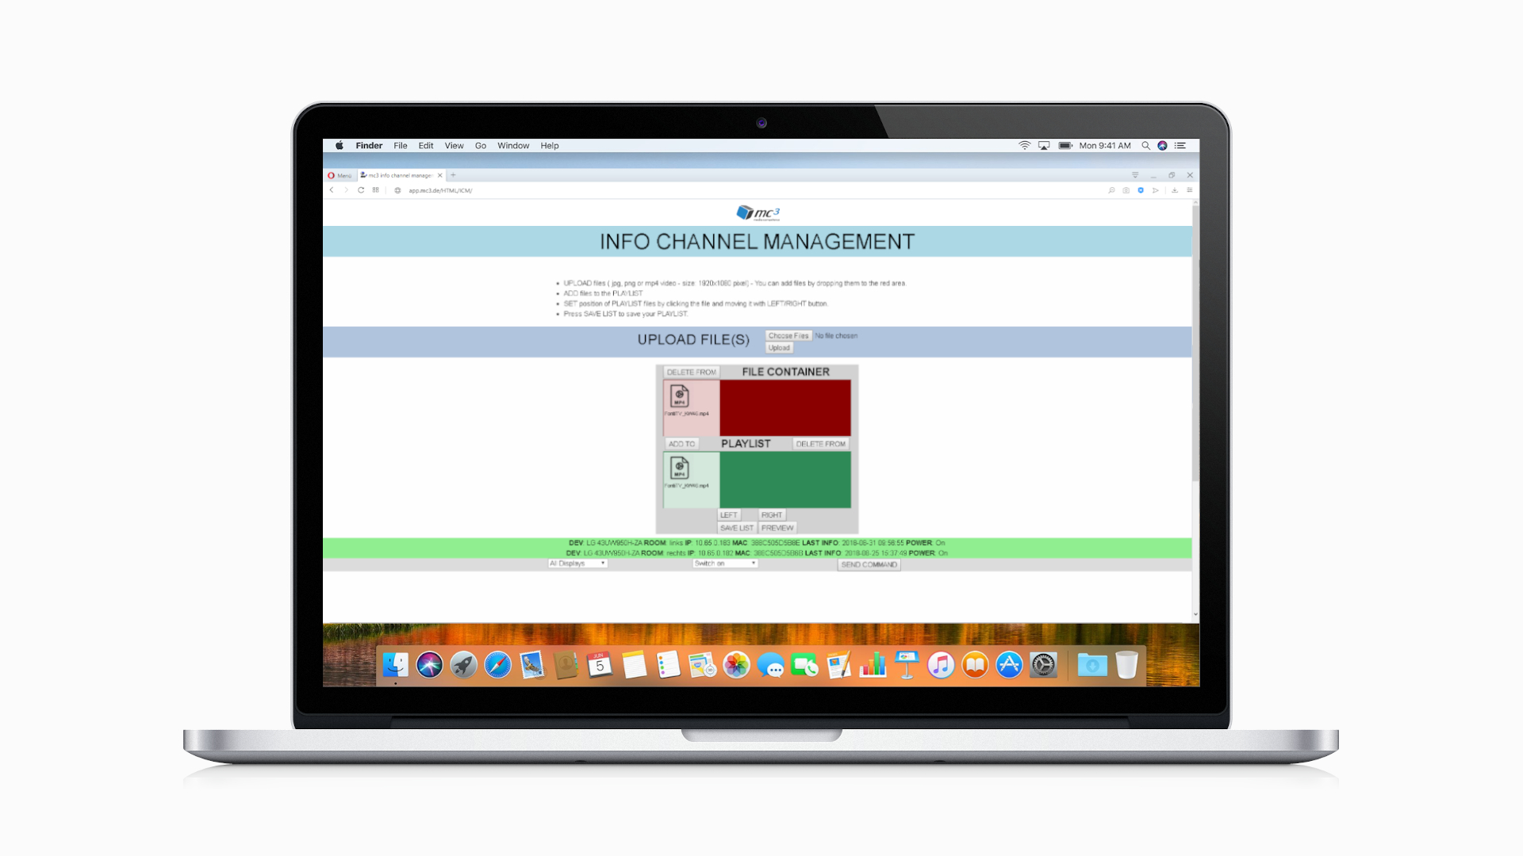Click the Choose Files button
The width and height of the screenshot is (1523, 856).
pos(788,336)
